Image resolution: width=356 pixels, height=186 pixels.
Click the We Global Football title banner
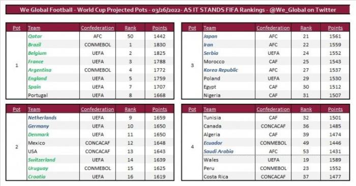(x=178, y=10)
